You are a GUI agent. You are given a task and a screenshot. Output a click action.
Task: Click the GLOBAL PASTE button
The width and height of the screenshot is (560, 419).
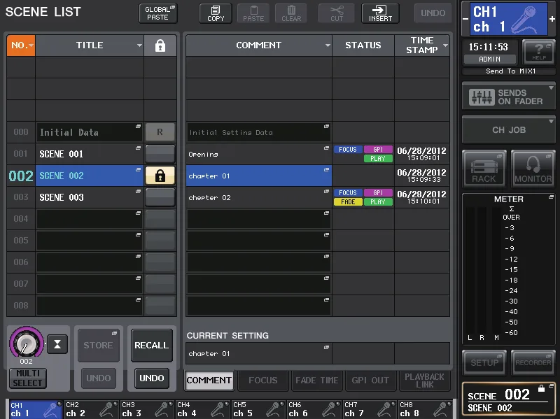coord(158,13)
